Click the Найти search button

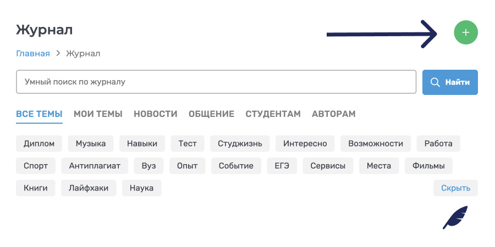pyautogui.click(x=450, y=82)
